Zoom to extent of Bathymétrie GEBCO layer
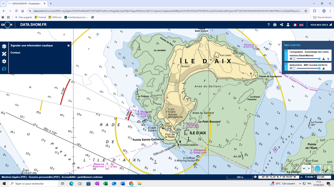This screenshot has width=334, height=187. (x=294, y=68)
